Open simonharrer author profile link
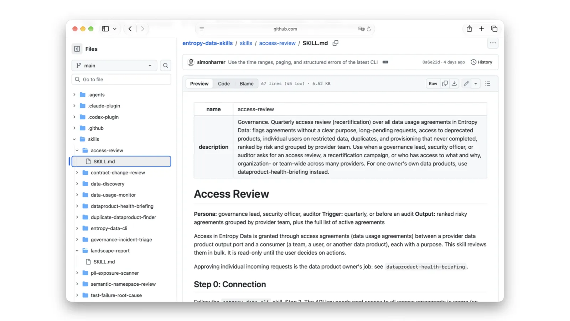 click(211, 62)
